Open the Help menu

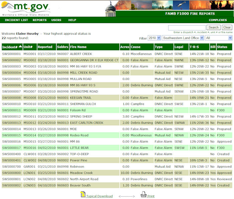pyautogui.click(x=72, y=20)
